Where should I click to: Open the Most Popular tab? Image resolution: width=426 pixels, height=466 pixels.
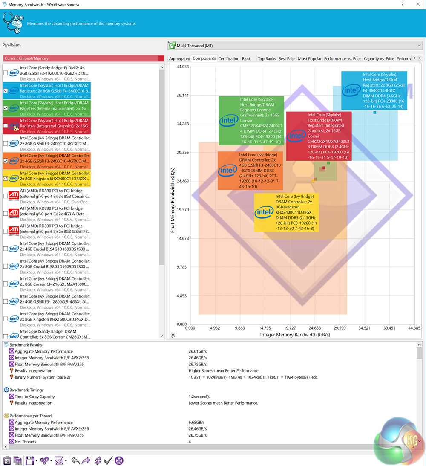point(310,58)
